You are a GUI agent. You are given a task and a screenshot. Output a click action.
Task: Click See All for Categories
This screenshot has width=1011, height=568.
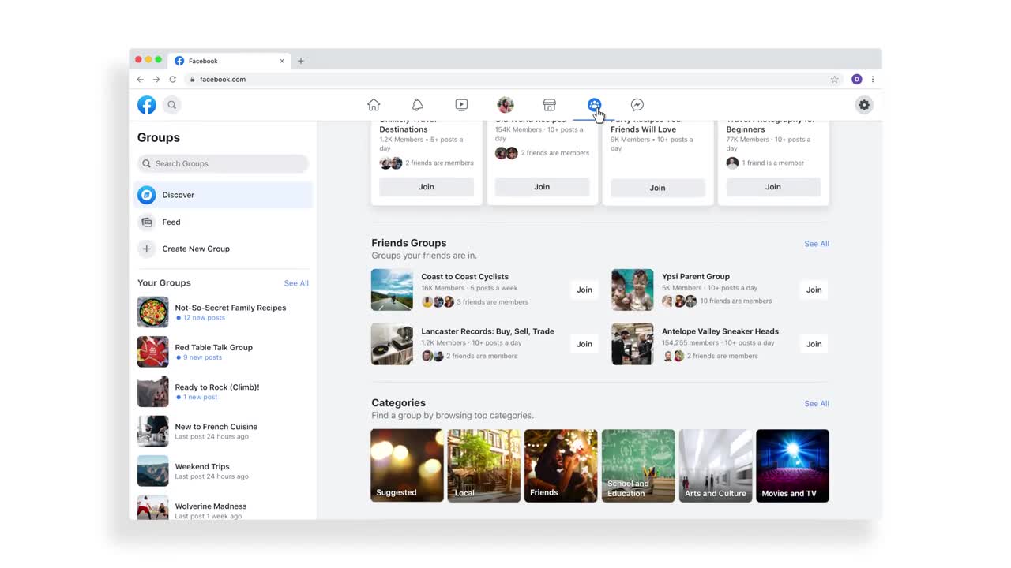tap(817, 404)
